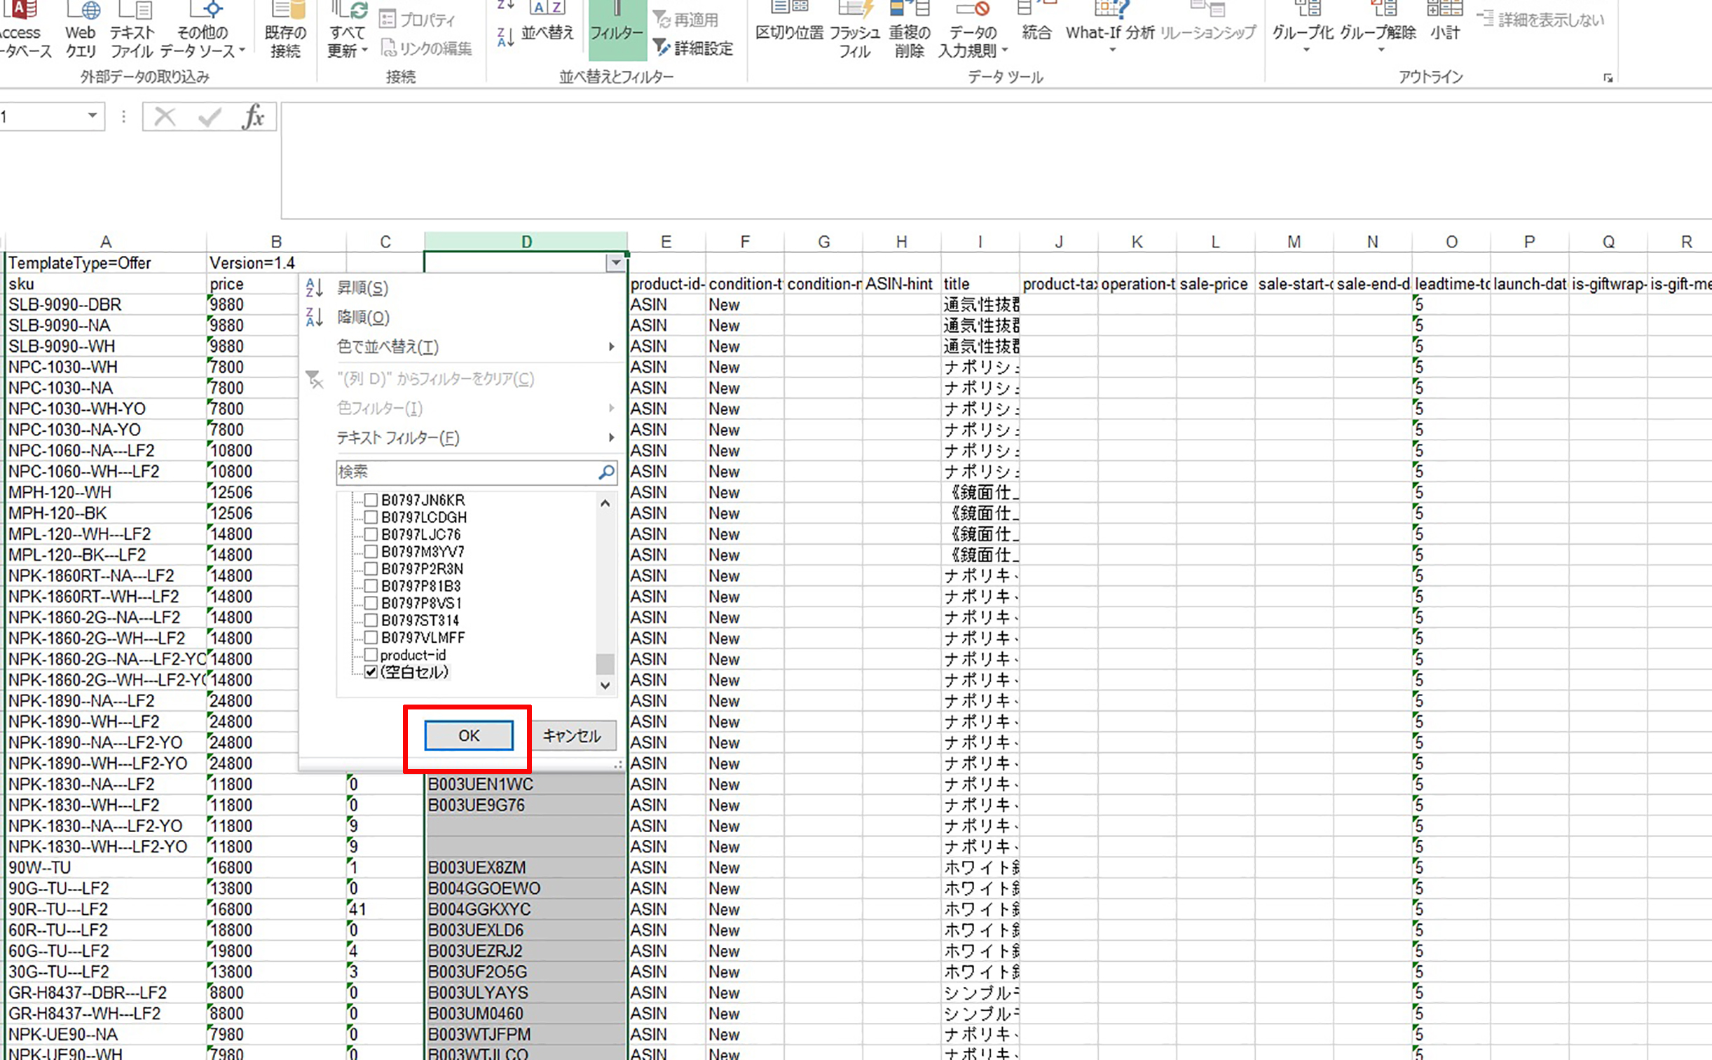Open the アウトライン dialog launcher

point(1608,78)
